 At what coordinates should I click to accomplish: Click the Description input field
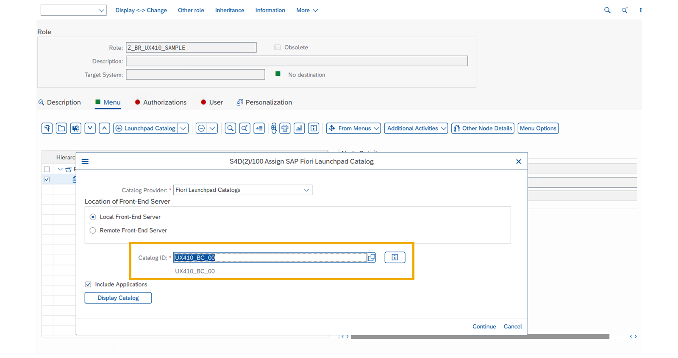tap(297, 61)
